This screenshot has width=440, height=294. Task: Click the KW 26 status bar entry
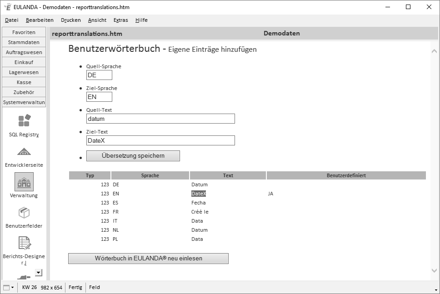point(30,287)
